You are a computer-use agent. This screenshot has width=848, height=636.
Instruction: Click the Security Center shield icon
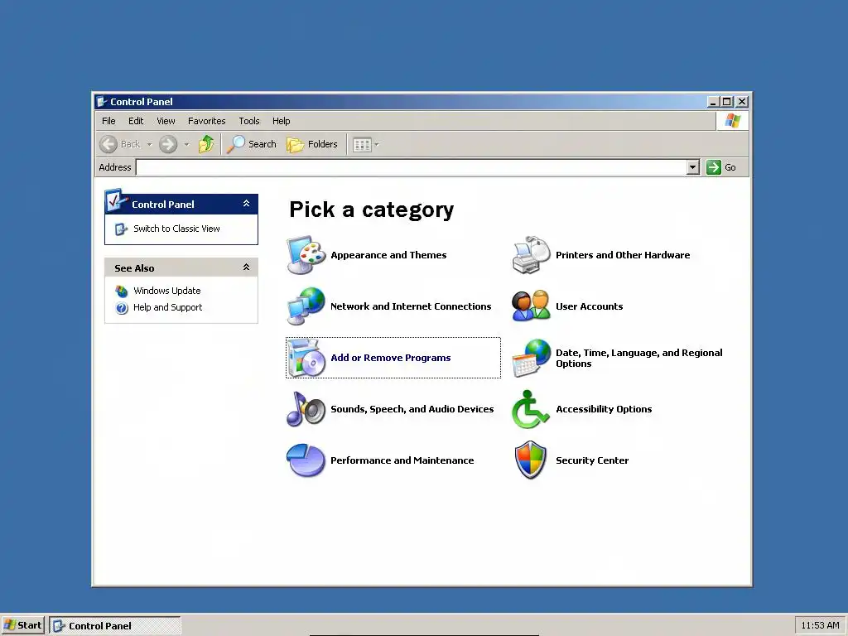click(x=531, y=460)
